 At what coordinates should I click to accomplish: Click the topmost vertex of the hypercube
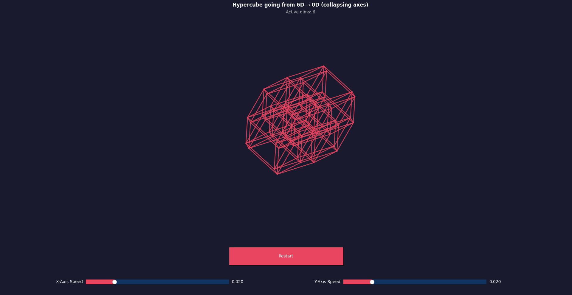point(324,66)
